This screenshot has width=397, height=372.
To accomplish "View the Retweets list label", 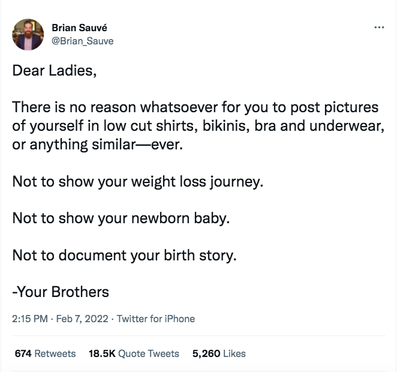I will [x=55, y=353].
